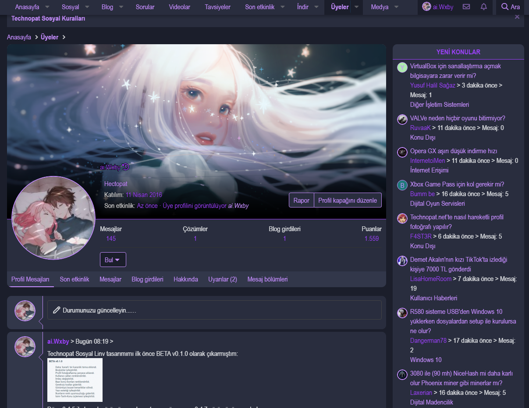This screenshot has width=529, height=408.
Task: Open the alerts bell icon
Action: (x=484, y=7)
